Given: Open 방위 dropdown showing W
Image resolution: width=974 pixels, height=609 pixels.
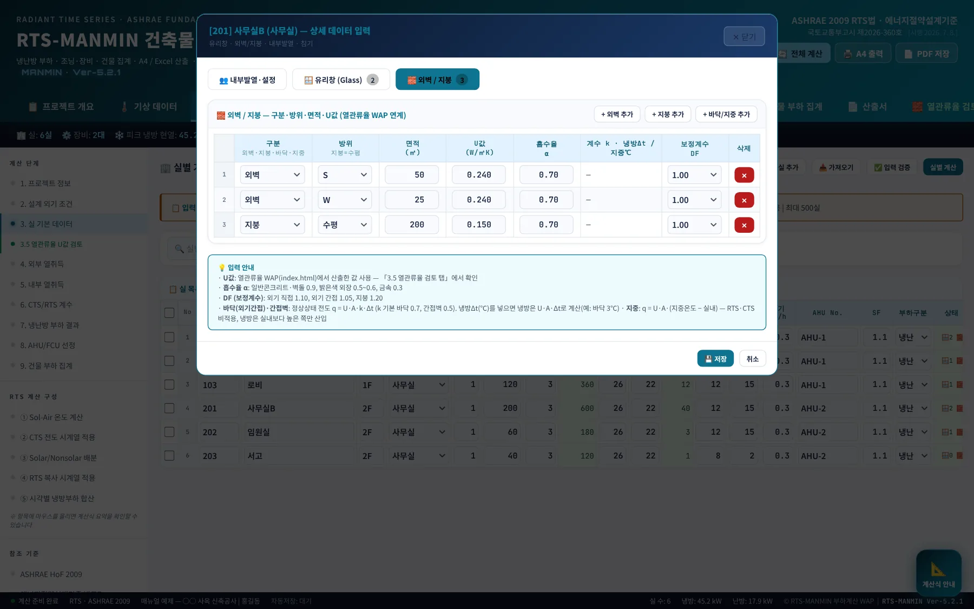Looking at the screenshot, I should [345, 200].
